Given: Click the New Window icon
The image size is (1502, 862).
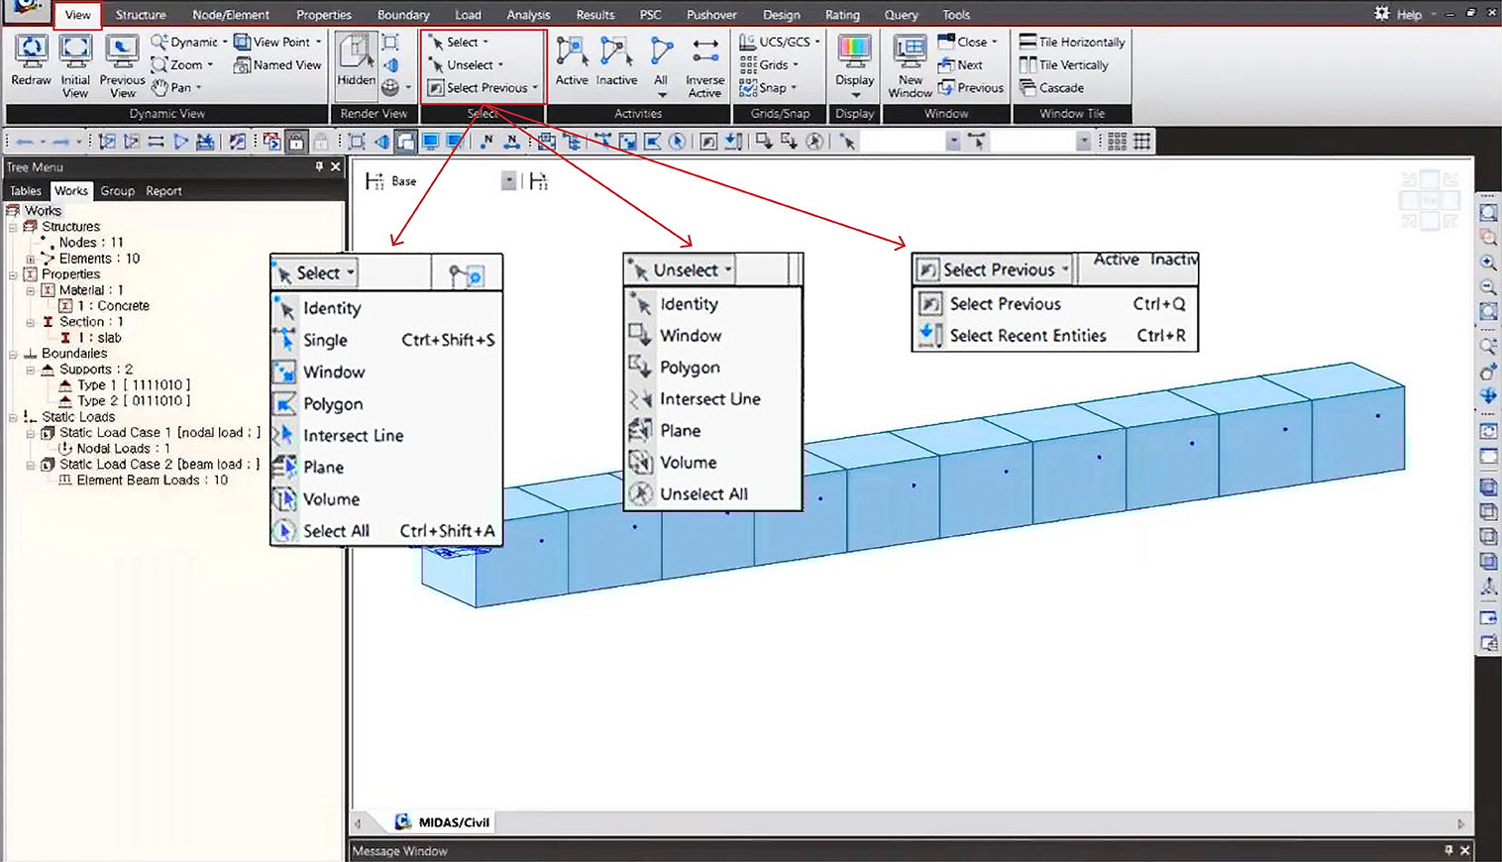Looking at the screenshot, I should pos(910,52).
